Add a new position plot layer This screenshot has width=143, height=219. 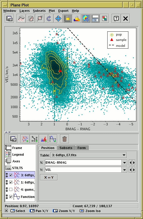click(x=25, y=139)
